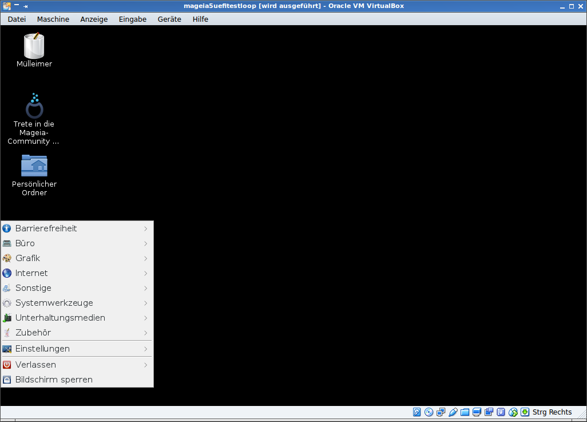Viewport: 587px width, 422px height.
Task: Open the Hilfe menu
Action: click(x=200, y=19)
